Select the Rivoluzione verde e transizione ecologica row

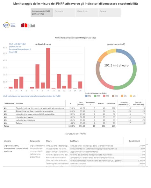(x=60, y=111)
